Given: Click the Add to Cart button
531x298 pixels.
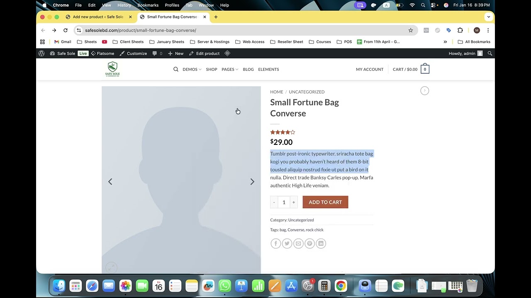Looking at the screenshot, I should coord(325,202).
